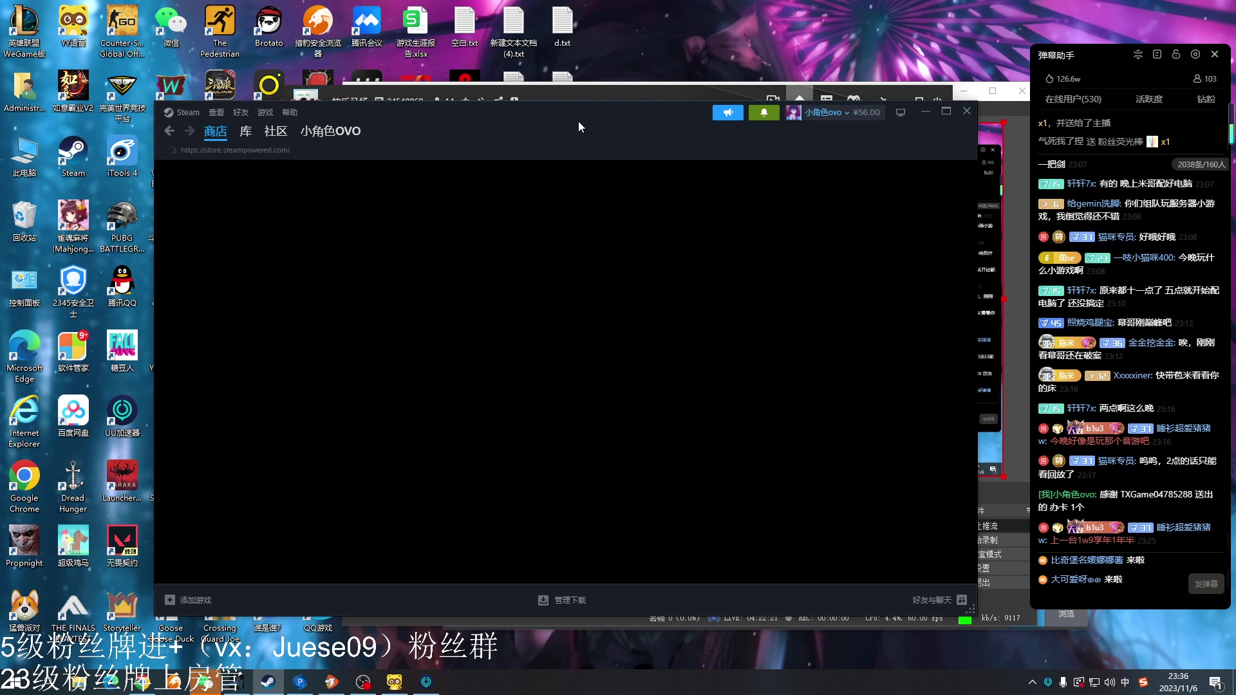
Task: Open the danmu helper settings gear
Action: (x=1196, y=55)
